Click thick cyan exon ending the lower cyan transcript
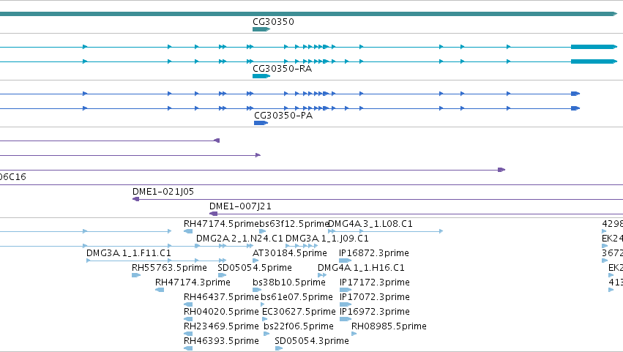 [x=594, y=61]
